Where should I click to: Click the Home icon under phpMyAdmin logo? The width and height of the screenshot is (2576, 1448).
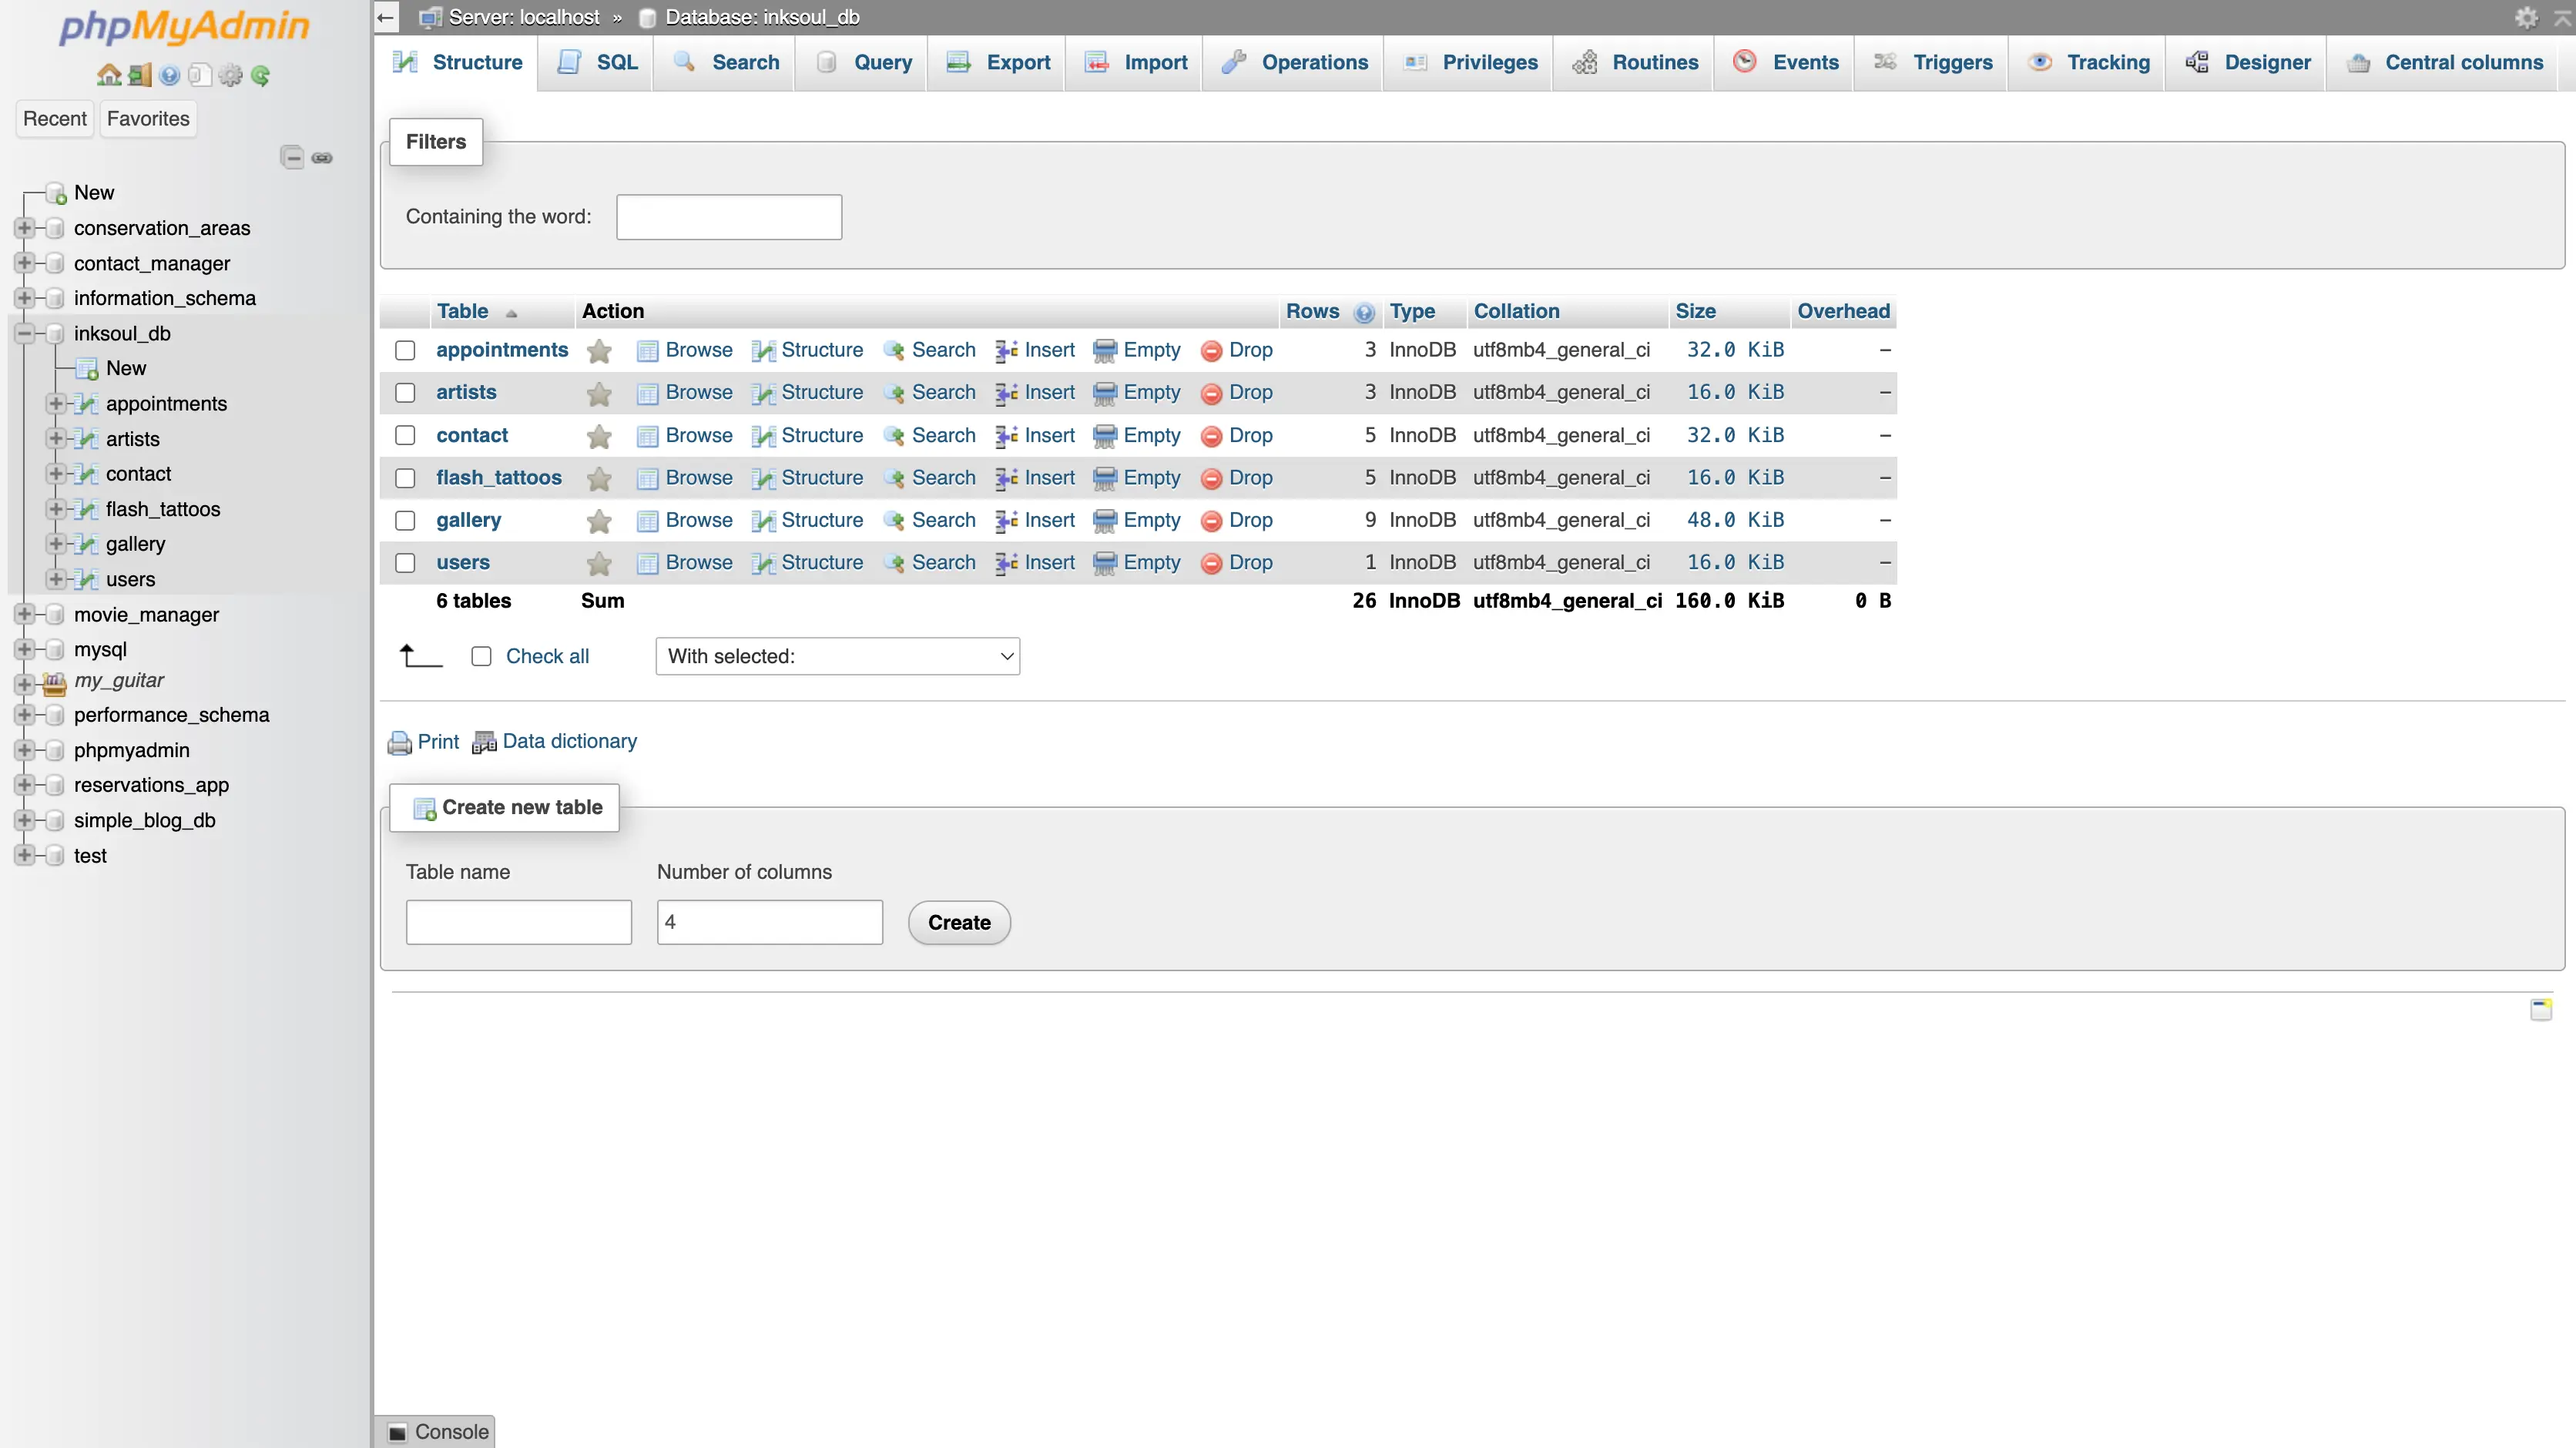pos(109,75)
